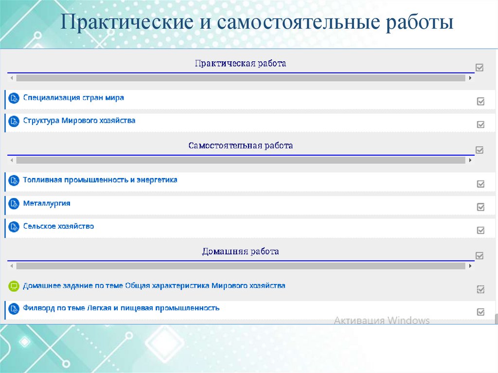Toggle completion checkbox for Практическая работа heading
This screenshot has height=373, width=498.
coord(480,68)
